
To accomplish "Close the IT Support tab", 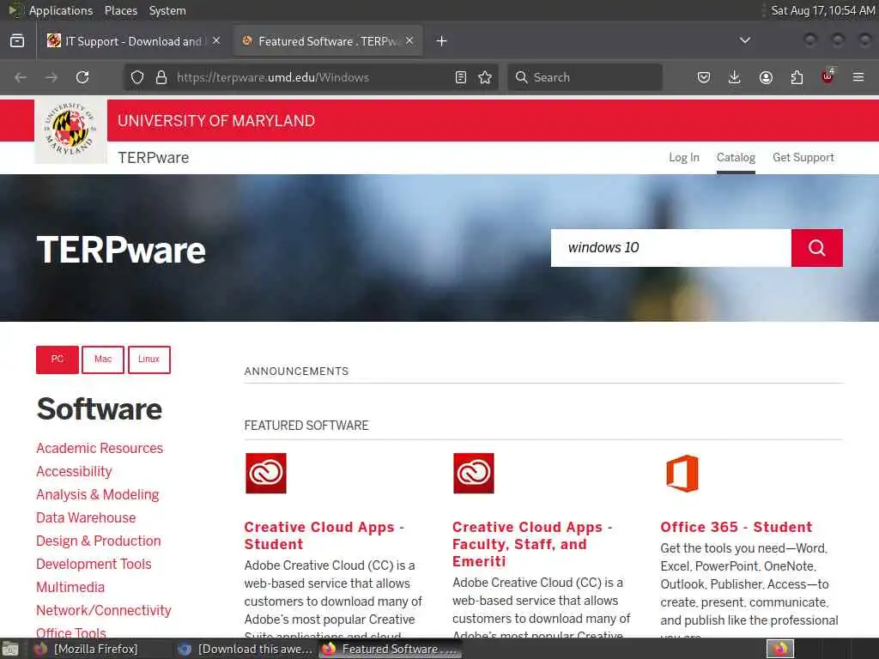I will pyautogui.click(x=216, y=41).
